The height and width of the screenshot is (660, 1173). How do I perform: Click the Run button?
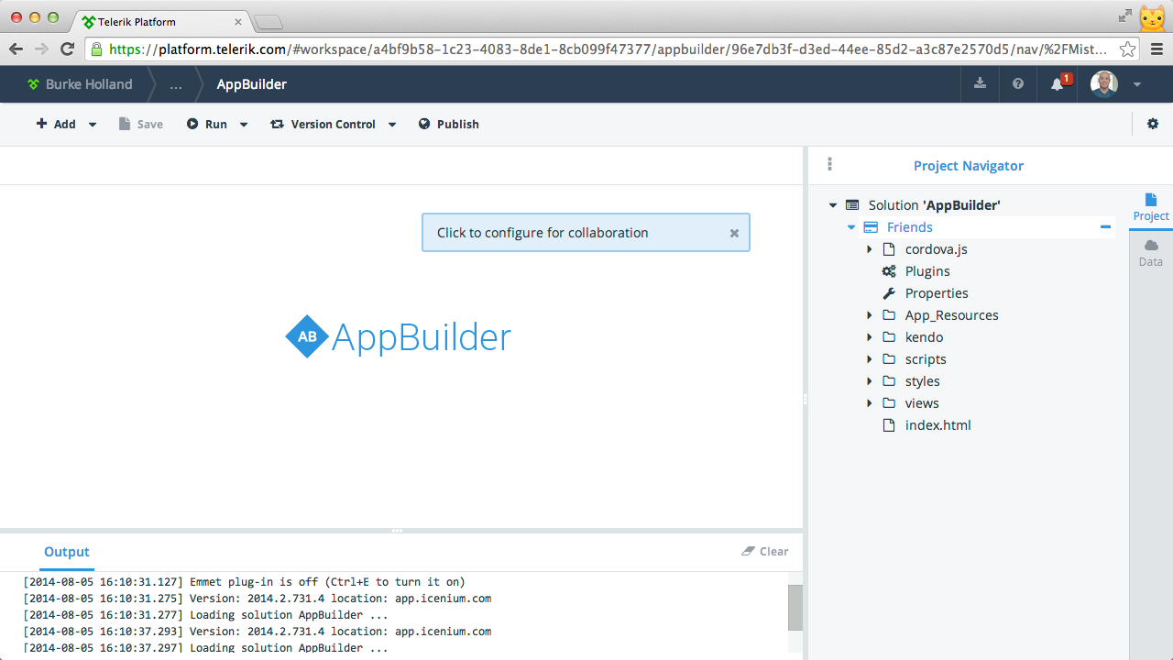(x=207, y=124)
